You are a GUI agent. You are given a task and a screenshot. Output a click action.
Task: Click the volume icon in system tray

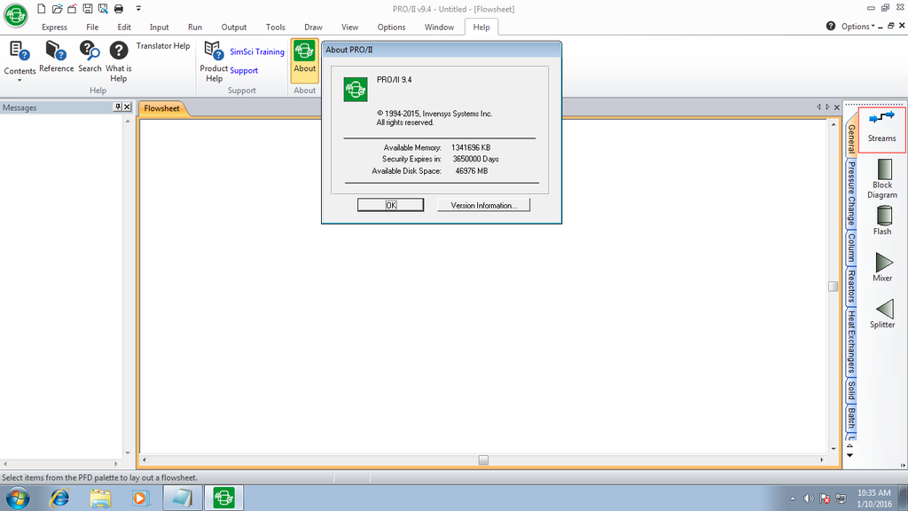point(809,499)
